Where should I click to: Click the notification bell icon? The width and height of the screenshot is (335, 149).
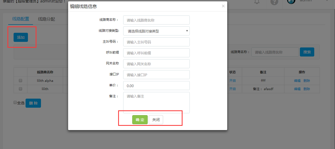point(257,2)
